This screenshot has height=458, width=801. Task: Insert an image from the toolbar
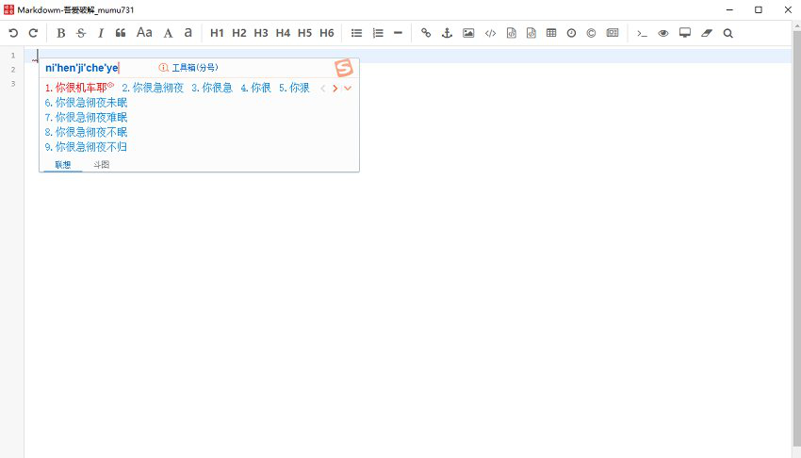[468, 33]
